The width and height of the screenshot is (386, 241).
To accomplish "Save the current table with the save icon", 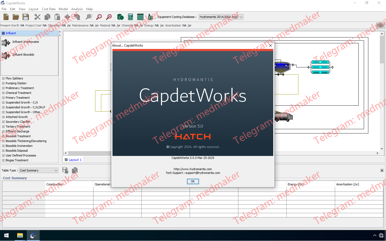I will pyautogui.click(x=65, y=170).
